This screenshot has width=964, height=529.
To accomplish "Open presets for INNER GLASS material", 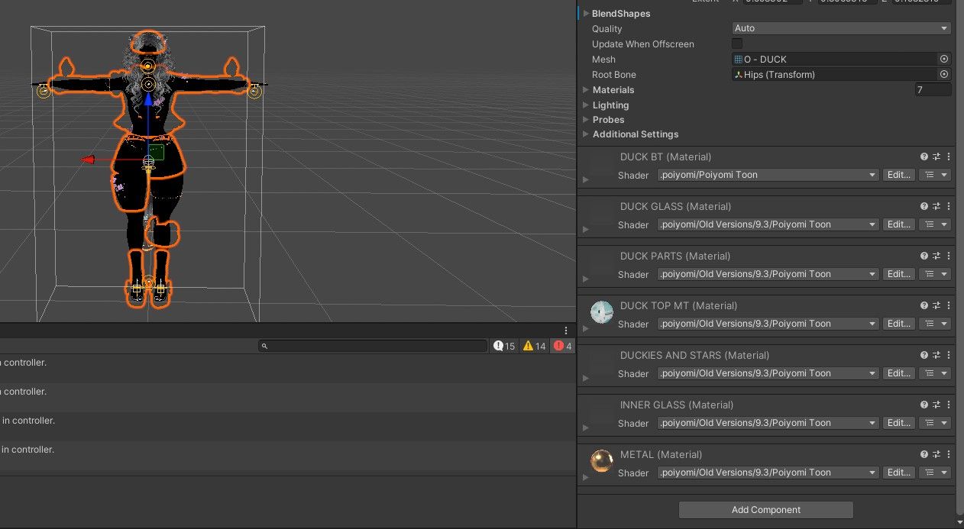I will [937, 405].
